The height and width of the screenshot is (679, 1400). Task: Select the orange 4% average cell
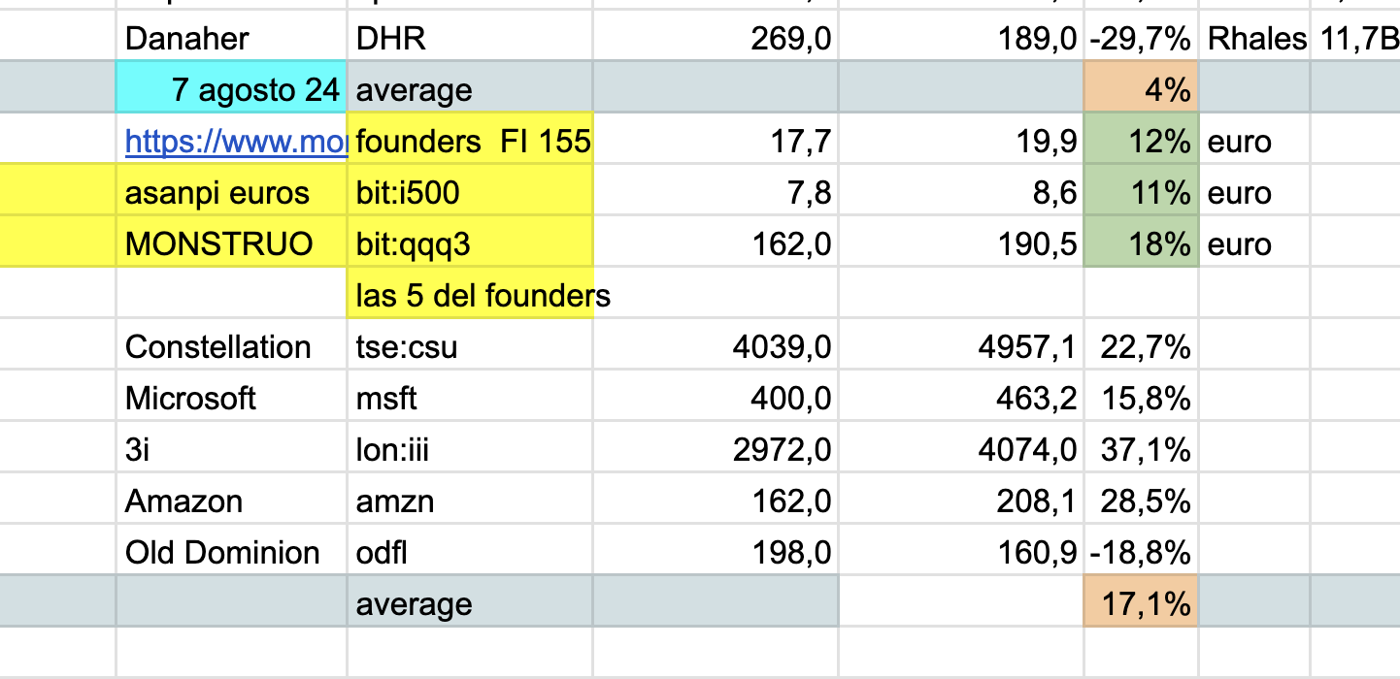coord(1141,89)
